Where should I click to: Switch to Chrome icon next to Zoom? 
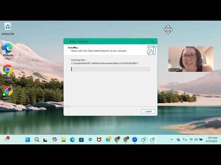(x=126, y=139)
